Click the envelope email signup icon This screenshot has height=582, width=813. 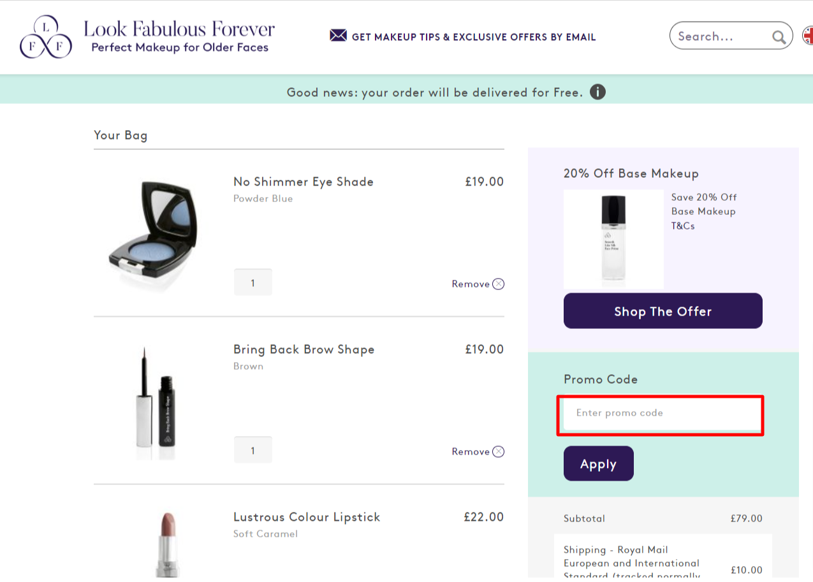click(337, 36)
